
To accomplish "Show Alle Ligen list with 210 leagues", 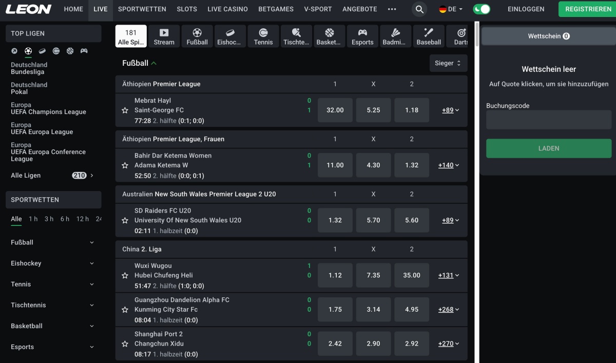I will (52, 176).
